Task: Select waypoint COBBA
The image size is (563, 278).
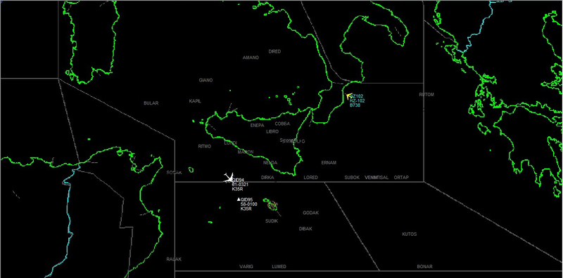Action: [282, 124]
